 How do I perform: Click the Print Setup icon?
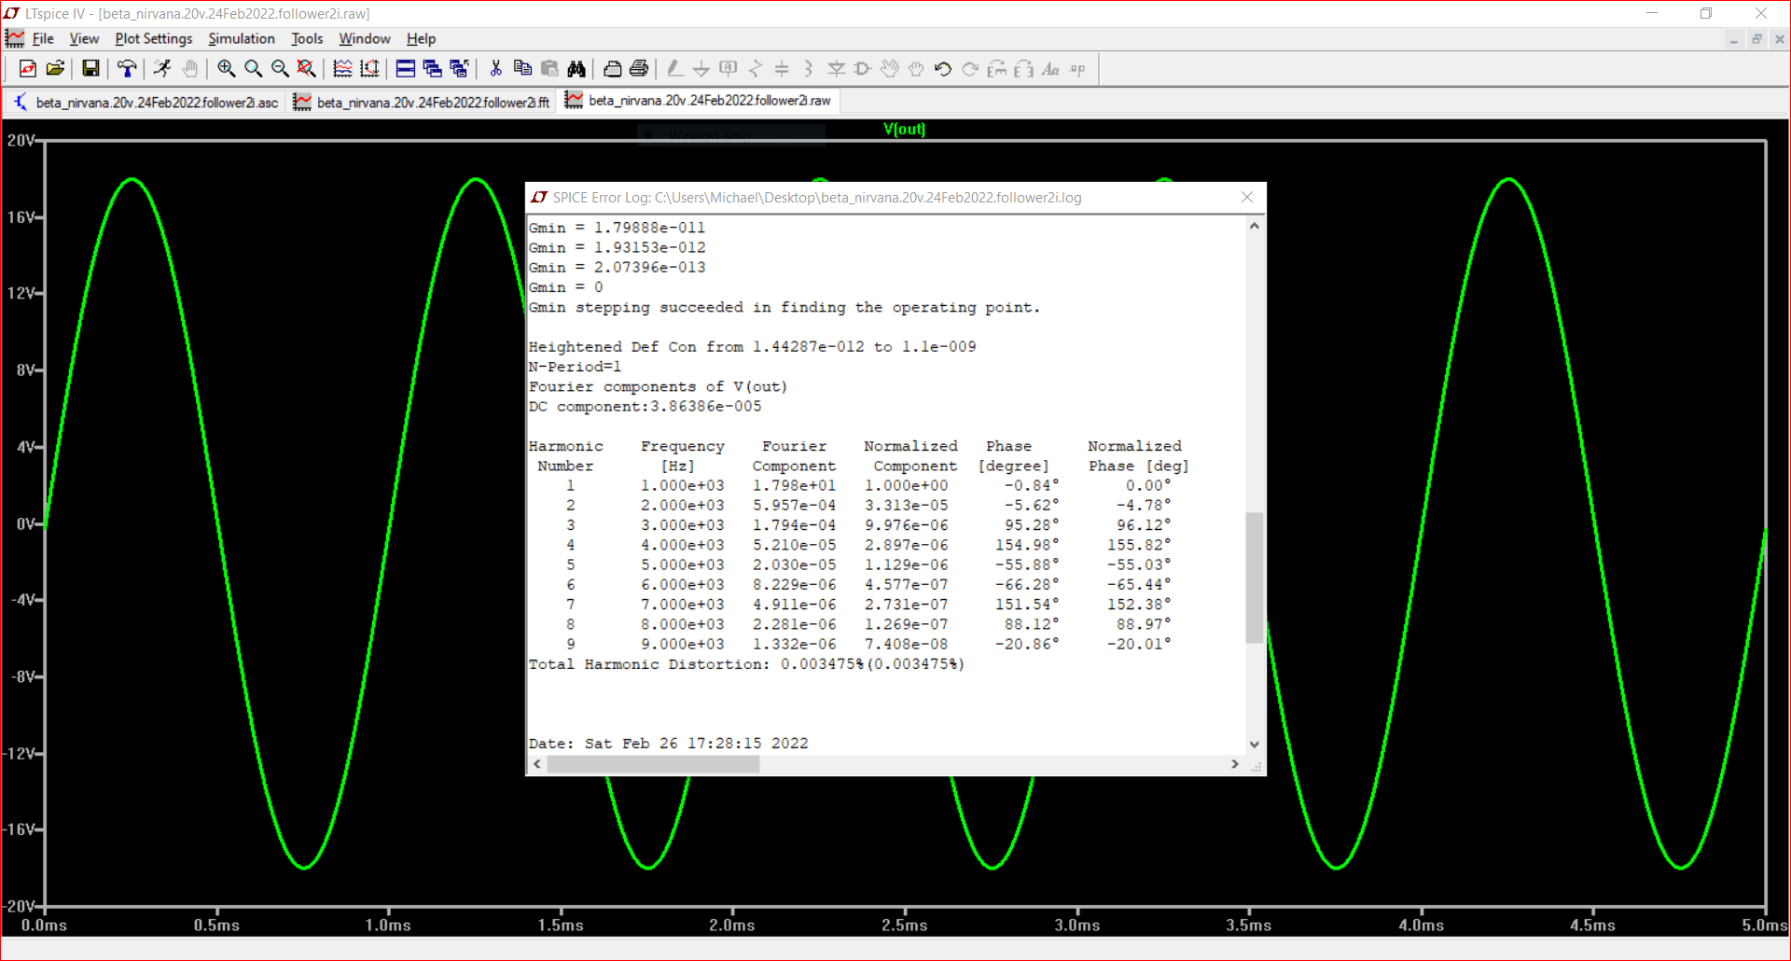pos(612,69)
